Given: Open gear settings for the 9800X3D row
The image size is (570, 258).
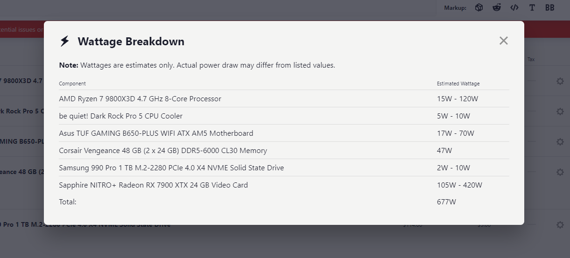Looking at the screenshot, I should pyautogui.click(x=560, y=81).
